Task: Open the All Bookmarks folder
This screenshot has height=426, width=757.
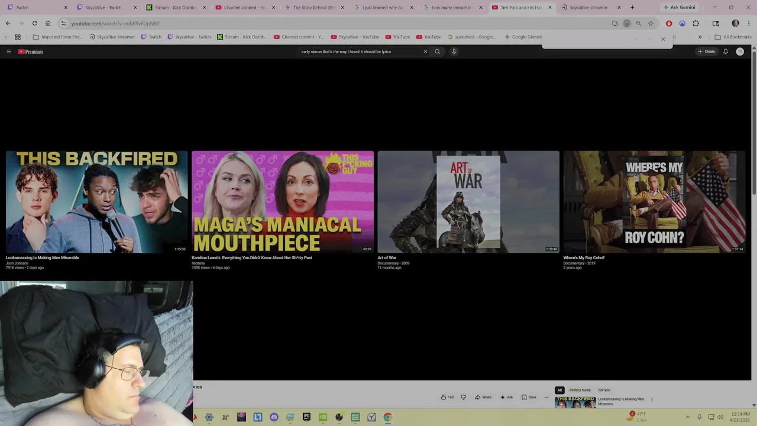Action: 733,37
